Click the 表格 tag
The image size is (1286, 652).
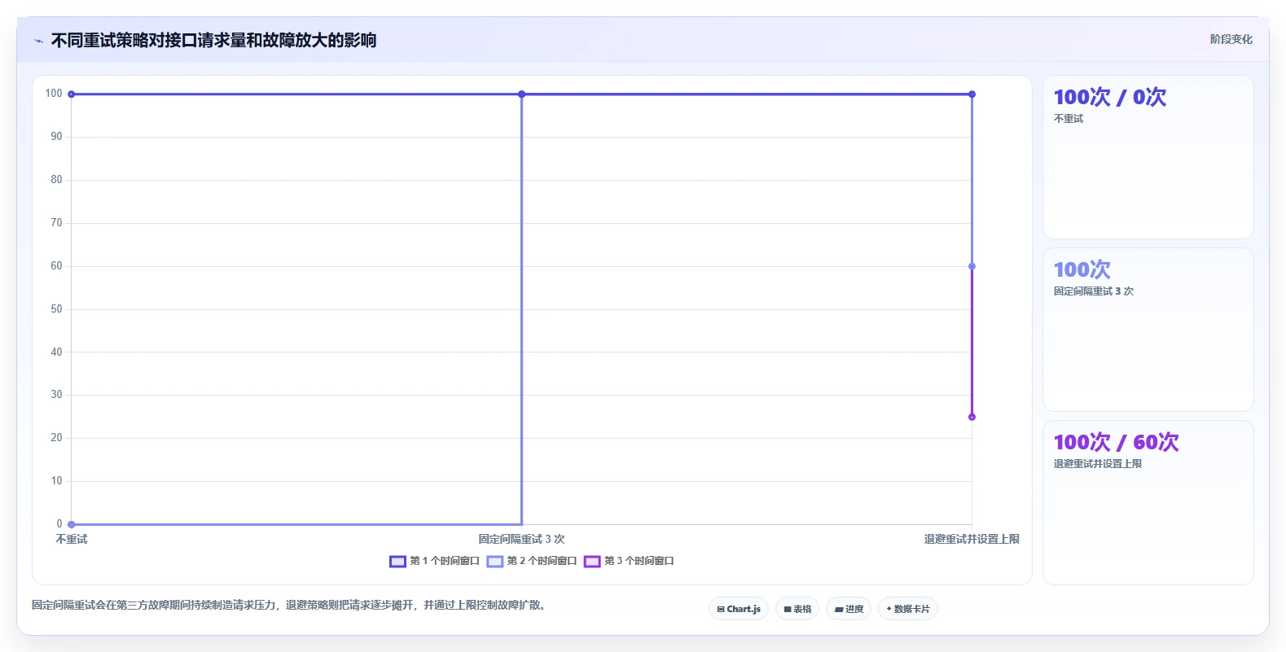point(797,609)
